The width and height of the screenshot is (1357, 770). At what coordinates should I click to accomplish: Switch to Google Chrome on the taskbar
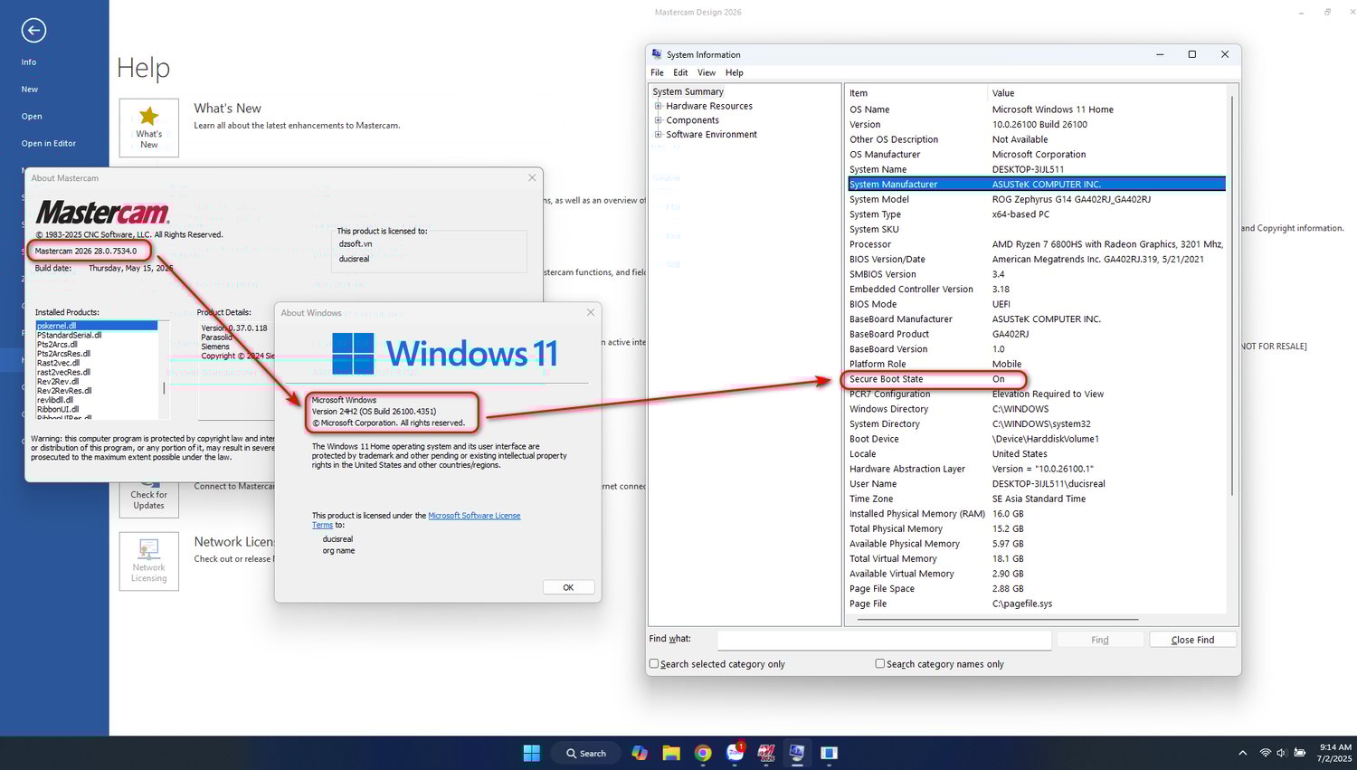pyautogui.click(x=703, y=753)
